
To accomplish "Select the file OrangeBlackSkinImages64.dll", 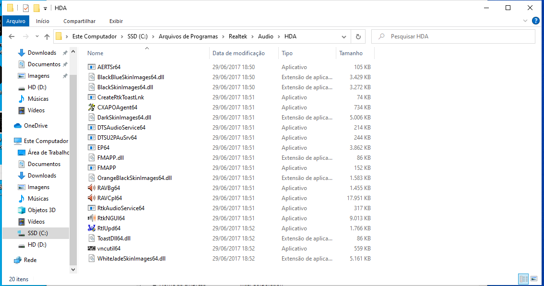I will click(134, 178).
